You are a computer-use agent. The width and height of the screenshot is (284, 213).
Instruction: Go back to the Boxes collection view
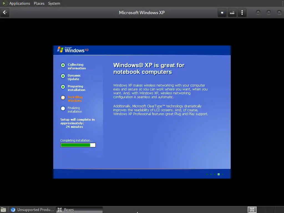tap(5, 12)
